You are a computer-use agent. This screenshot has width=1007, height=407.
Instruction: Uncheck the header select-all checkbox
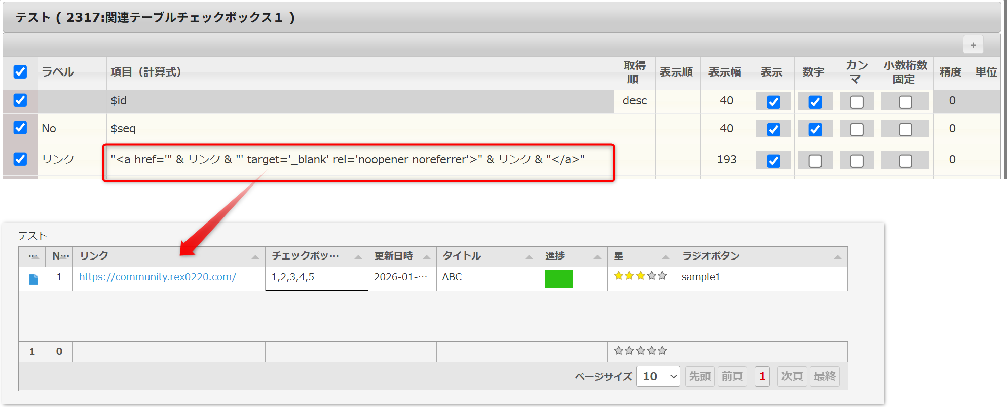tap(20, 72)
